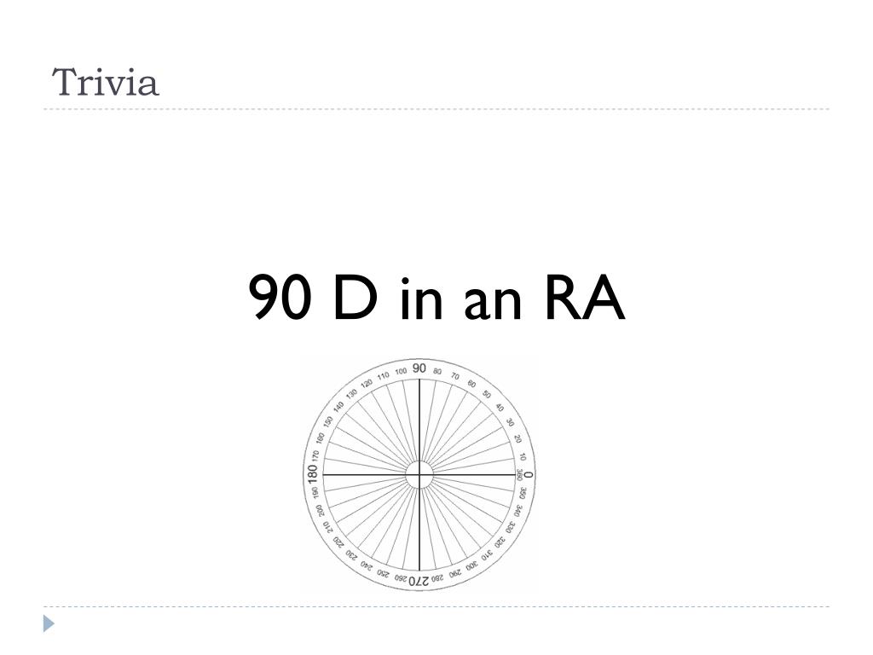Click the "90 D in an RA" text
Image resolution: width=873 pixels, height=655 pixels.
(436, 298)
